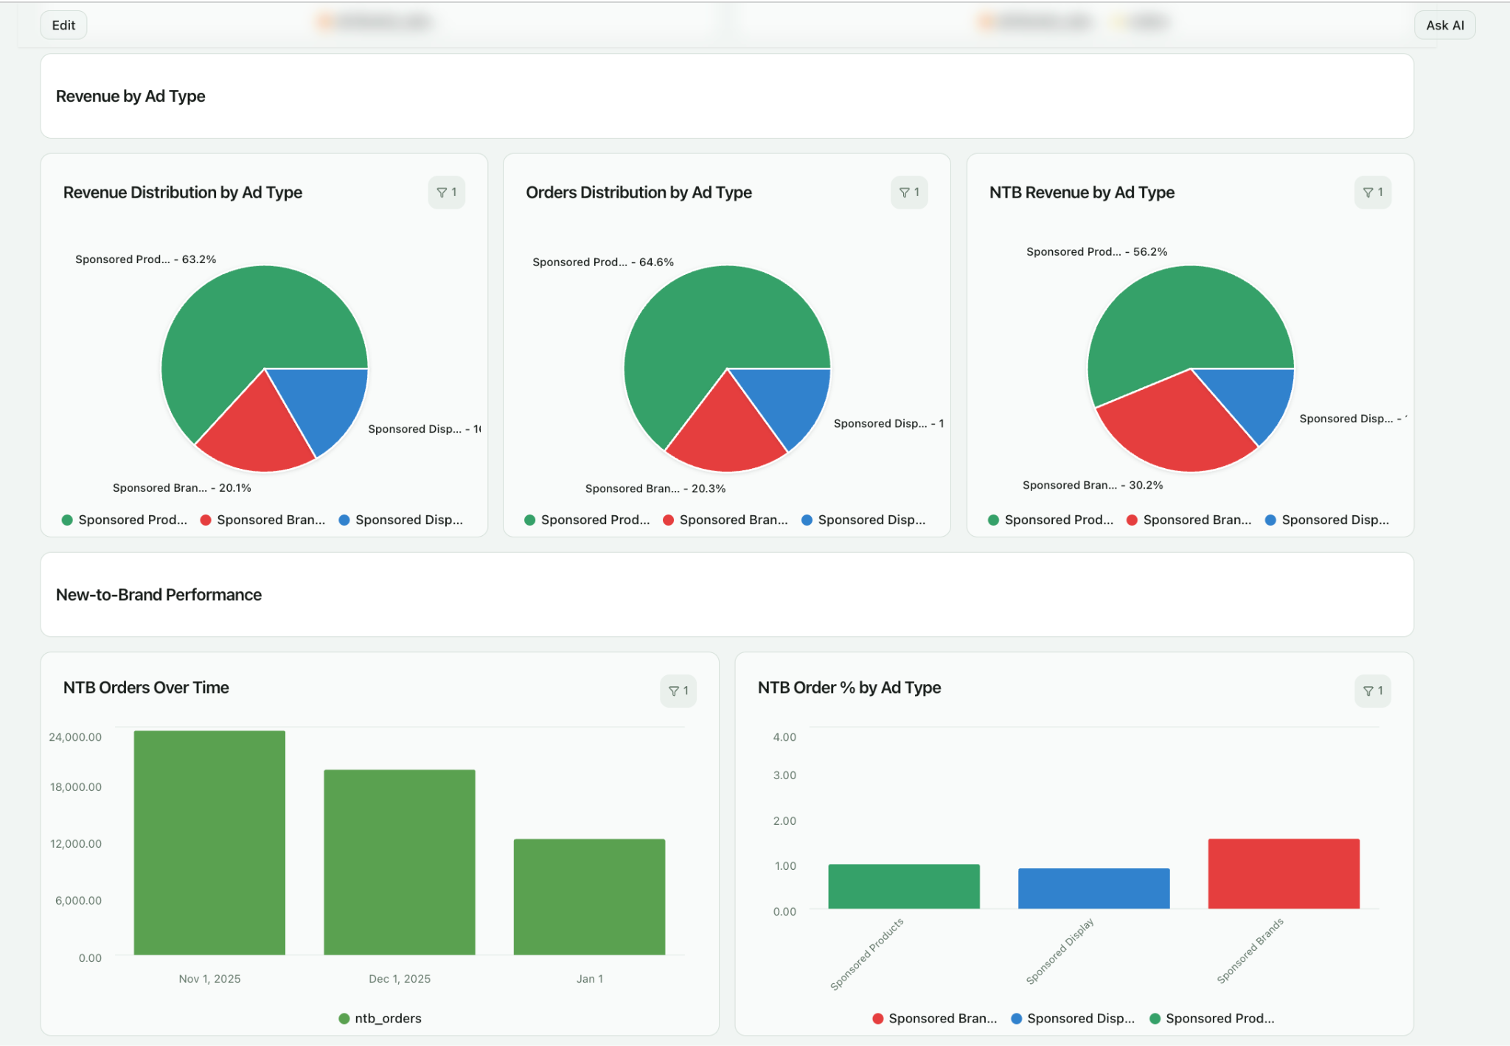
Task: Open the filter on NTB Orders Over Time chart
Action: 678,691
